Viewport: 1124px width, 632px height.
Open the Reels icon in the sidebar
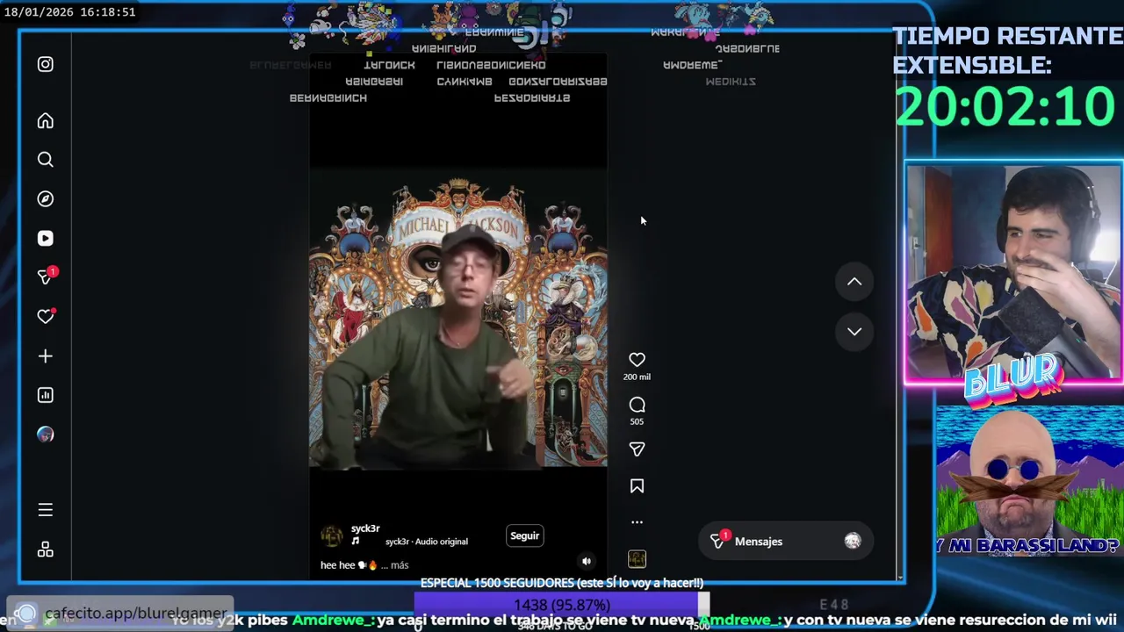click(x=46, y=238)
